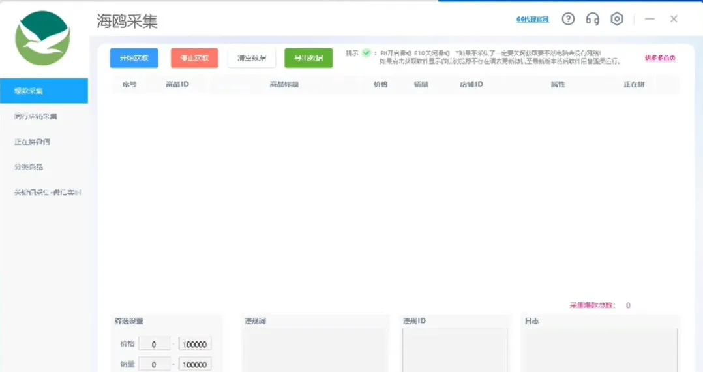Screen dimensions: 703x372
Task: Select the highlighted first sidebar tab
Action: (44, 91)
